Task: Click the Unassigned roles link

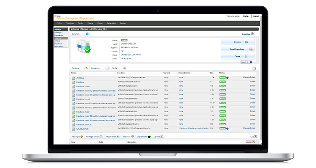Action: pyautogui.click(x=126, y=58)
